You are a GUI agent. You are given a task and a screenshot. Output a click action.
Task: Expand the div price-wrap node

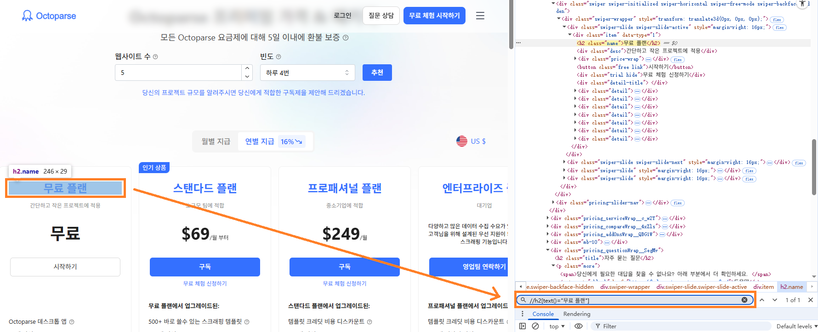[x=575, y=59]
